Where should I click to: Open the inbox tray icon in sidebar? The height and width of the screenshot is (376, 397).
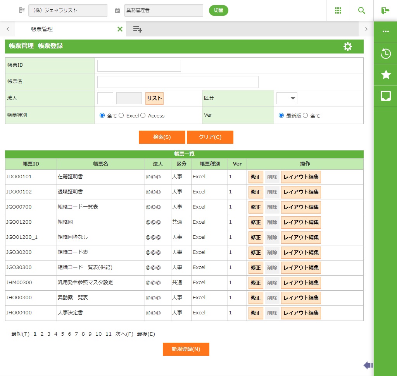[386, 96]
